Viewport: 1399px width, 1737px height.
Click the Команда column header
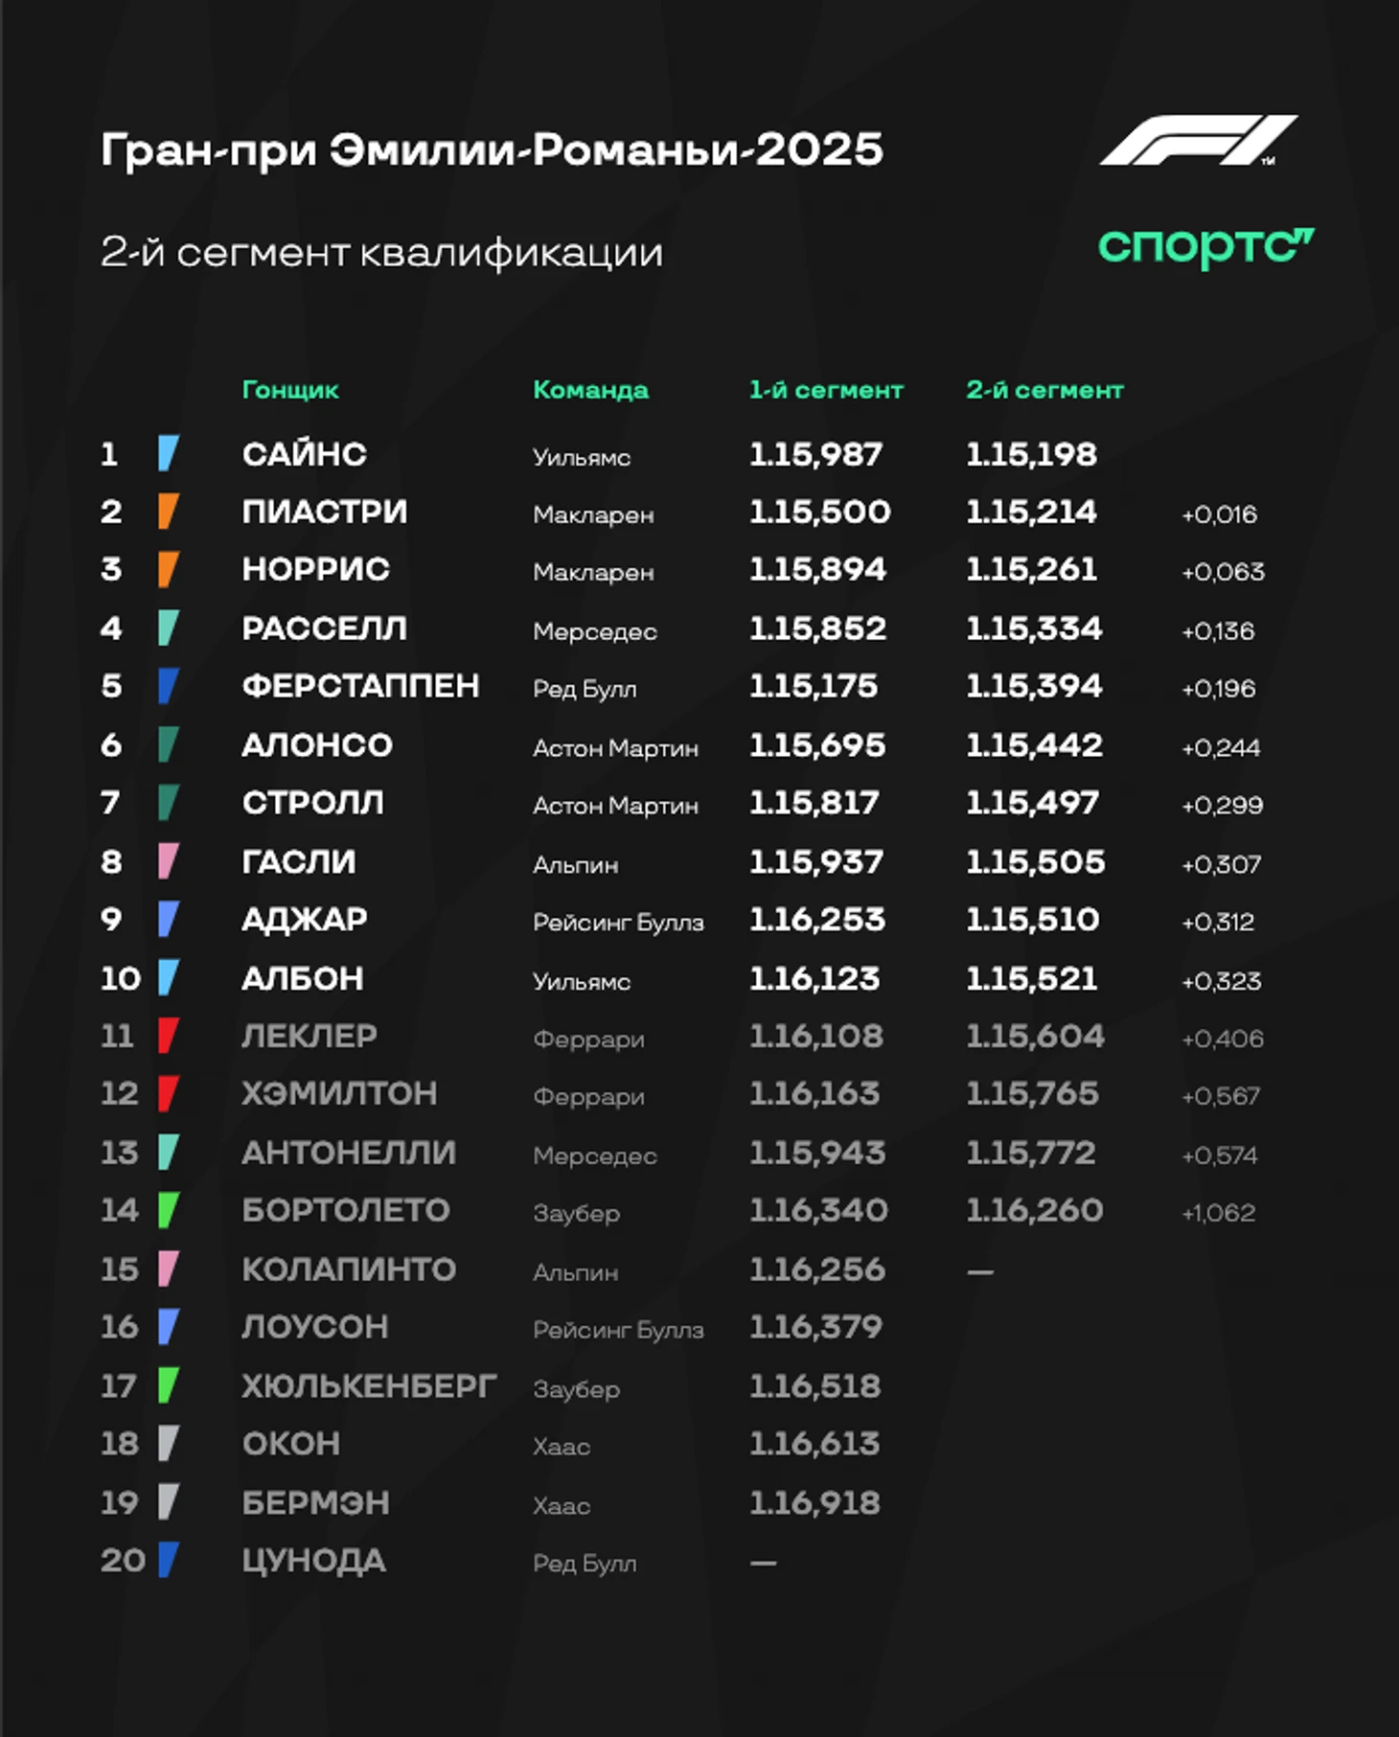click(x=590, y=390)
